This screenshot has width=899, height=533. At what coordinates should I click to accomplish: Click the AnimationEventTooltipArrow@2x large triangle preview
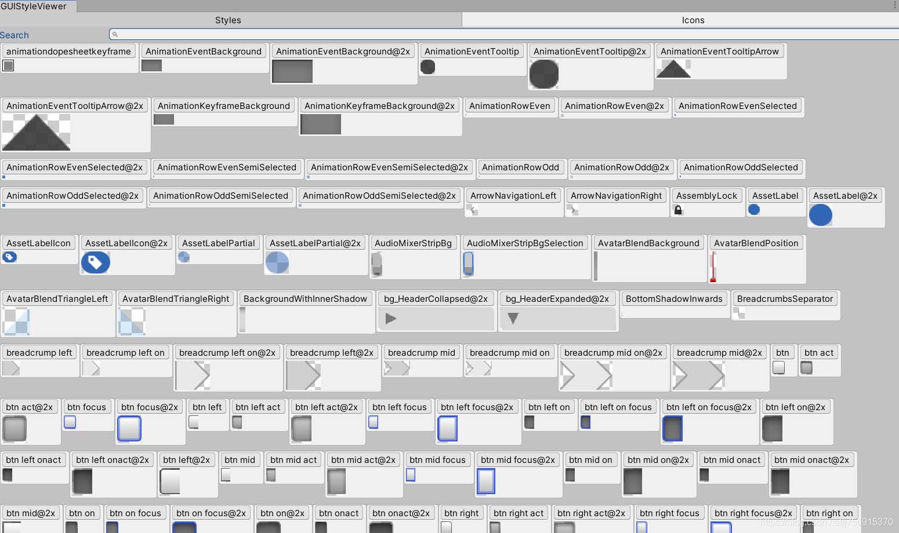tap(37, 132)
